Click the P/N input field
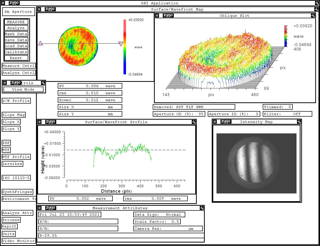 [x=78, y=221]
